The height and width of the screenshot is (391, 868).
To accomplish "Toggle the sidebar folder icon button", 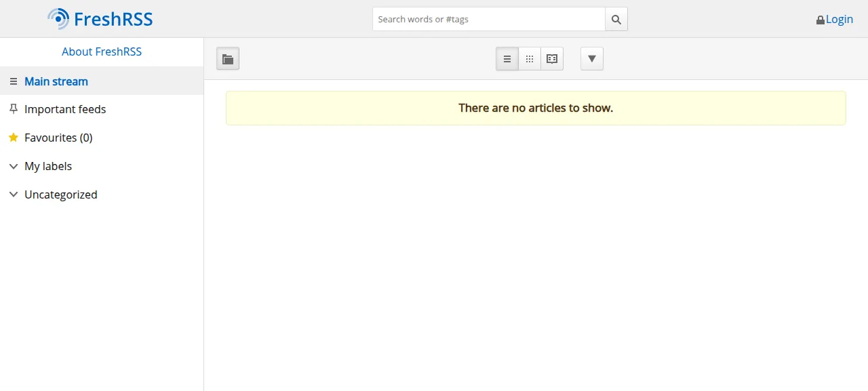I will [x=228, y=59].
